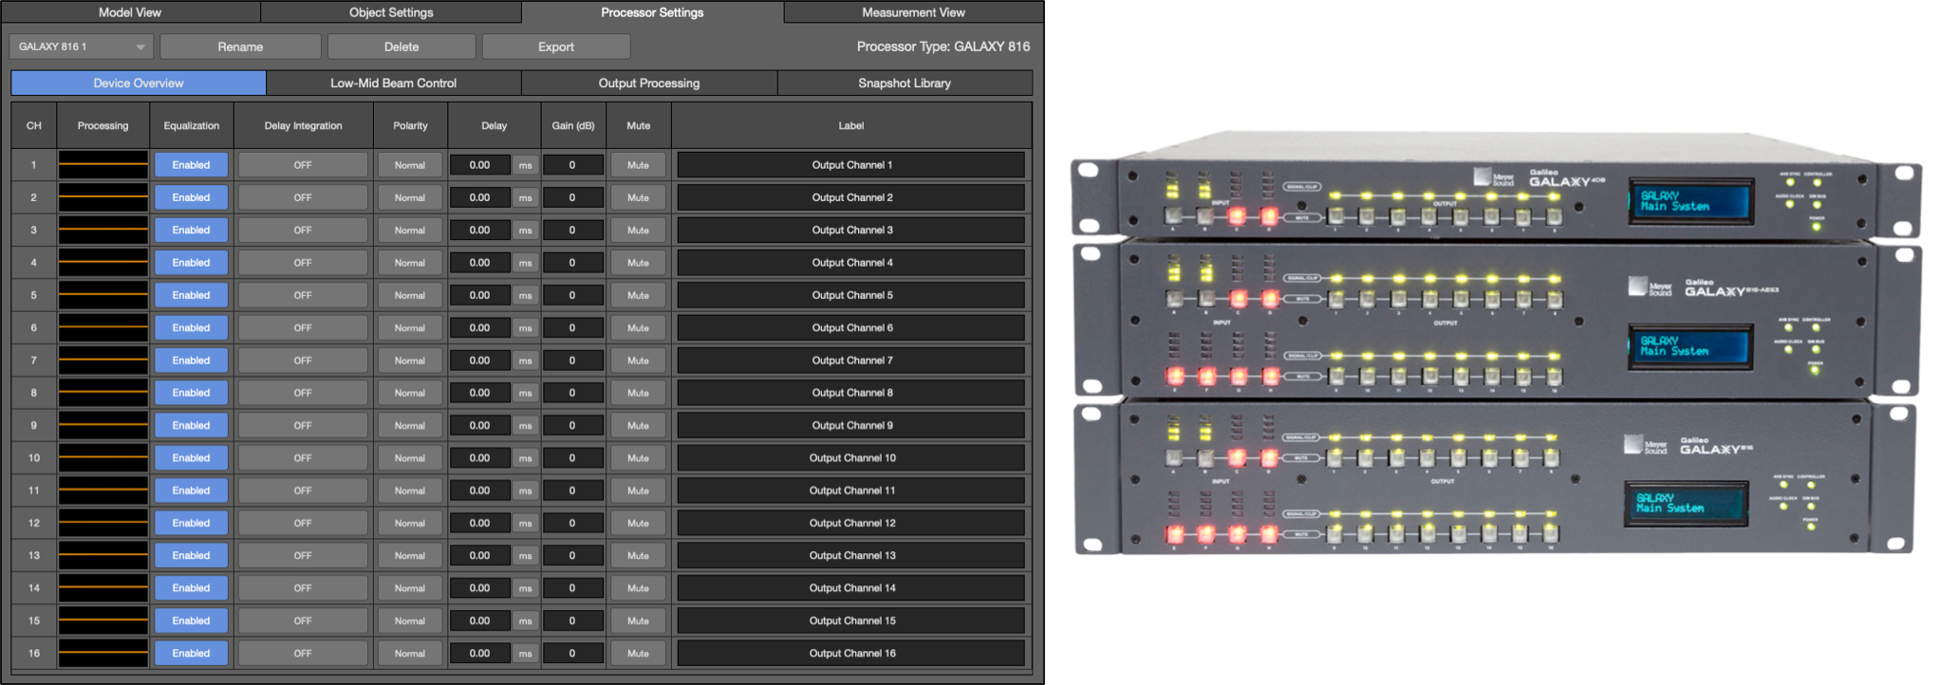Click the delay value field for channel 1

pos(480,165)
